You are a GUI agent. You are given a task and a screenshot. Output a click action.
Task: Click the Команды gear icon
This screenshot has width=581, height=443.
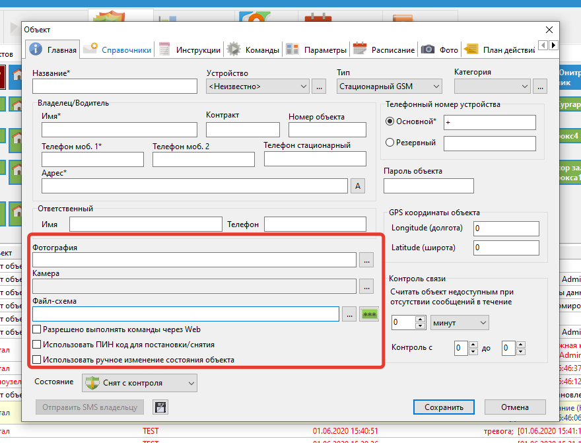[234, 50]
